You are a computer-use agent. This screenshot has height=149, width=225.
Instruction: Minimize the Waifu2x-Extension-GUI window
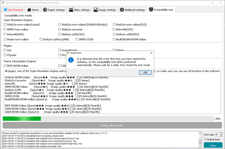[205, 3]
